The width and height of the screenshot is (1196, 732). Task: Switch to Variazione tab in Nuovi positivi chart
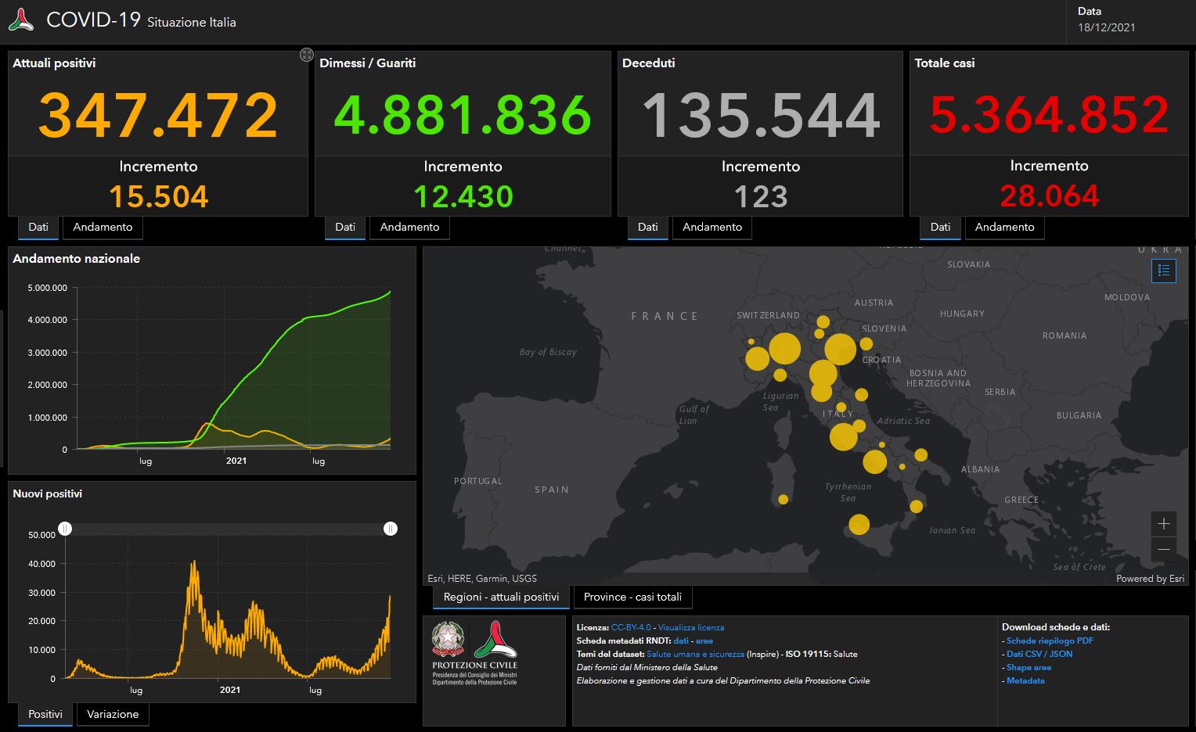tap(113, 715)
